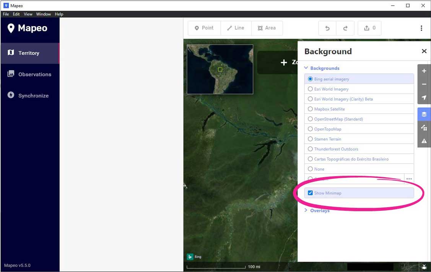Select OpenStreetMap (Standard) background
Viewport: 431px width, 272px height.
coord(359,119)
